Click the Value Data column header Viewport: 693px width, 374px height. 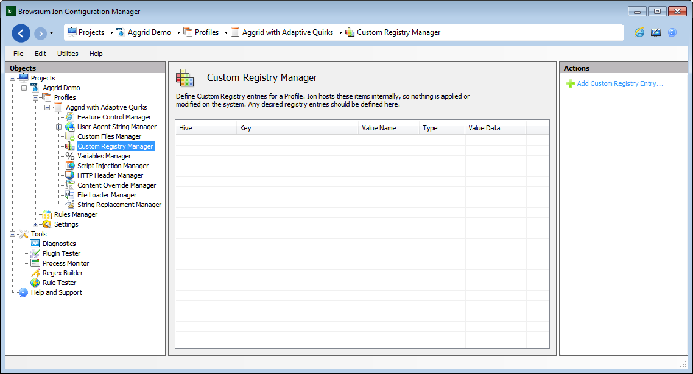pos(496,128)
